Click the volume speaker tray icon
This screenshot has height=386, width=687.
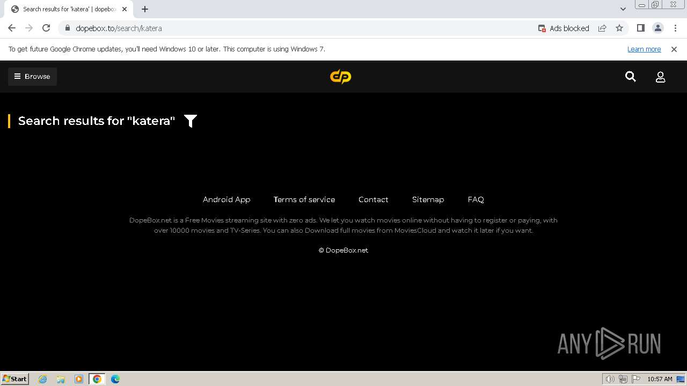pos(610,379)
